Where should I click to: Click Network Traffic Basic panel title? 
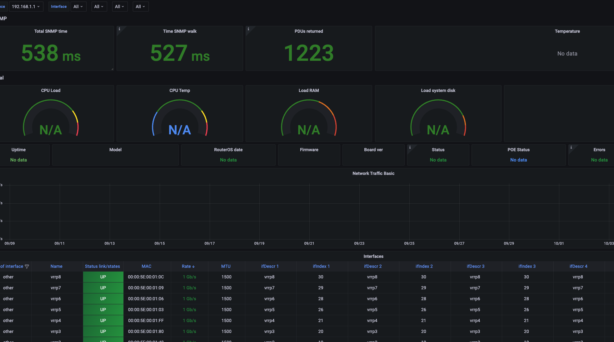click(x=373, y=173)
